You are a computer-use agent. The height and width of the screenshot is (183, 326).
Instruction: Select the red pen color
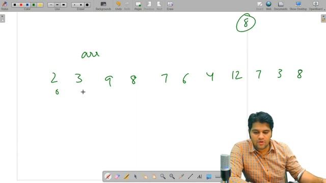pos(21,5)
